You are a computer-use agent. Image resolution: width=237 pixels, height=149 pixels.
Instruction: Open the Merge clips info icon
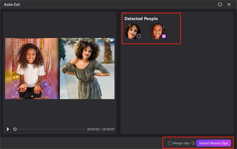(193, 143)
